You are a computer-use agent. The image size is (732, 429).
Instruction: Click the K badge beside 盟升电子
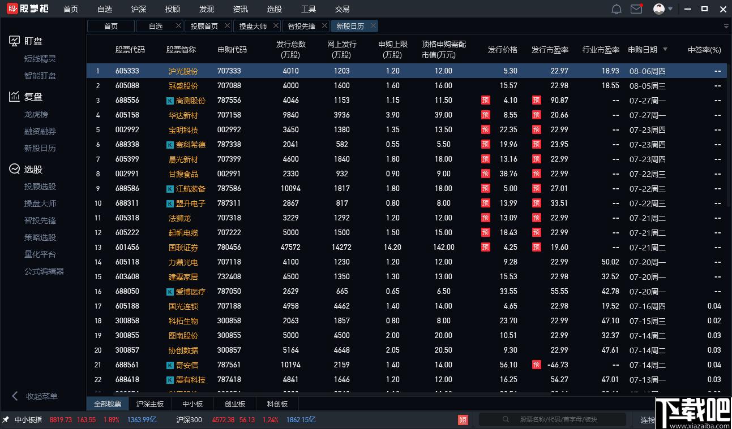point(170,203)
